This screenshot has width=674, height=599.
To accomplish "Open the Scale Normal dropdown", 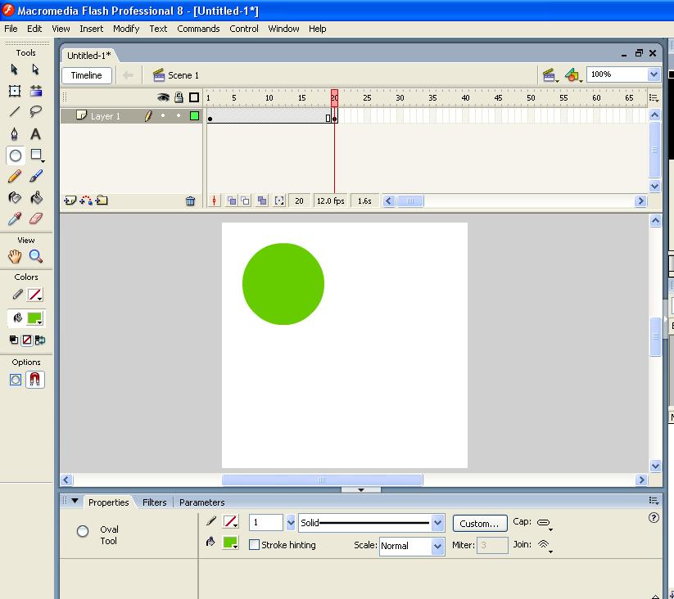I will [x=437, y=546].
